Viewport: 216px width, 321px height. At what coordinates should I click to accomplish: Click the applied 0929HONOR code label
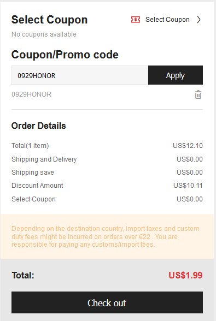coord(31,94)
